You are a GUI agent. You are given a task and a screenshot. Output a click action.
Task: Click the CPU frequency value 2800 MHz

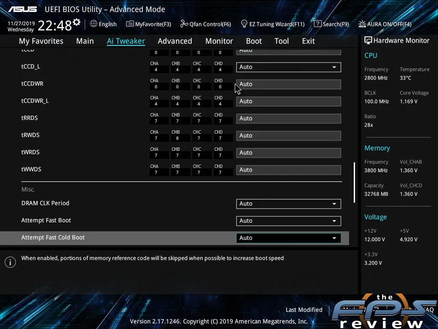(x=376, y=78)
